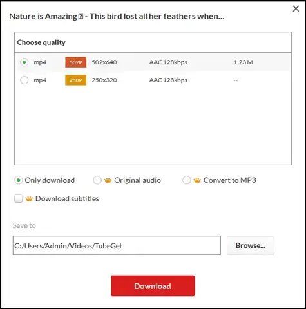Image resolution: width=306 pixels, height=309 pixels.
Task: Start the video with the red Download button
Action: click(x=153, y=286)
